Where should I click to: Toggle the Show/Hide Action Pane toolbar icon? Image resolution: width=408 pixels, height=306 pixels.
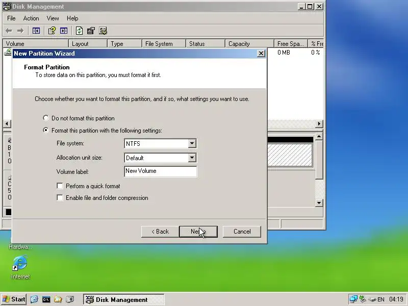[64, 31]
